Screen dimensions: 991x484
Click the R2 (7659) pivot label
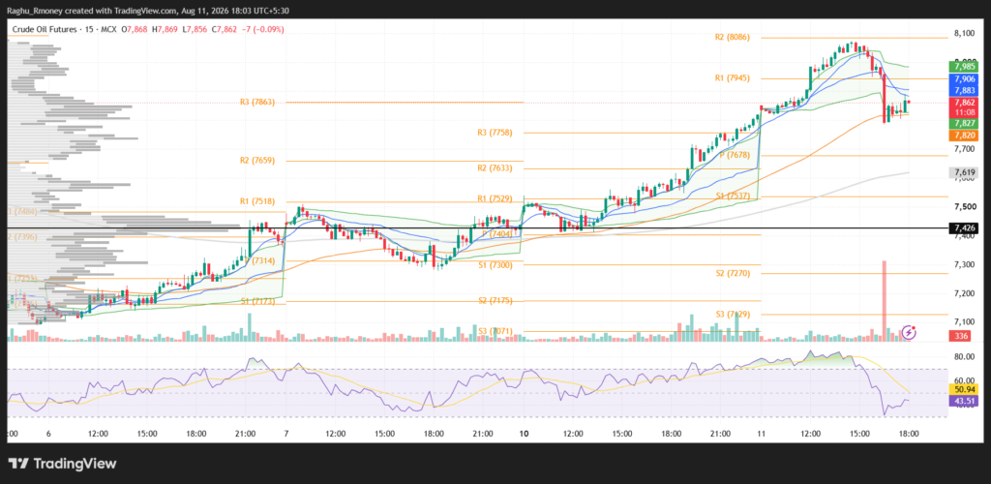tap(257, 161)
